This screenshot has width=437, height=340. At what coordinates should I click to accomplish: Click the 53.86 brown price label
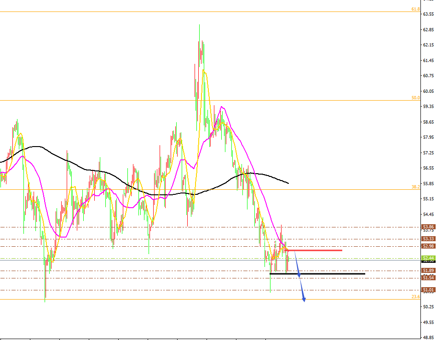pyautogui.click(x=428, y=227)
